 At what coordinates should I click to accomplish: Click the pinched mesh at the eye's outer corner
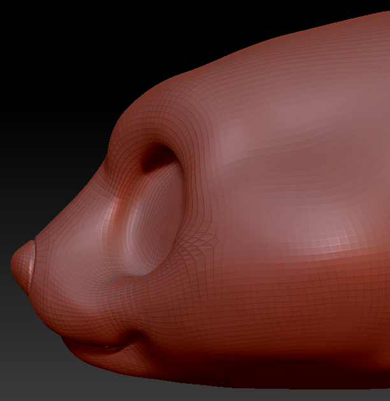(x=205, y=244)
